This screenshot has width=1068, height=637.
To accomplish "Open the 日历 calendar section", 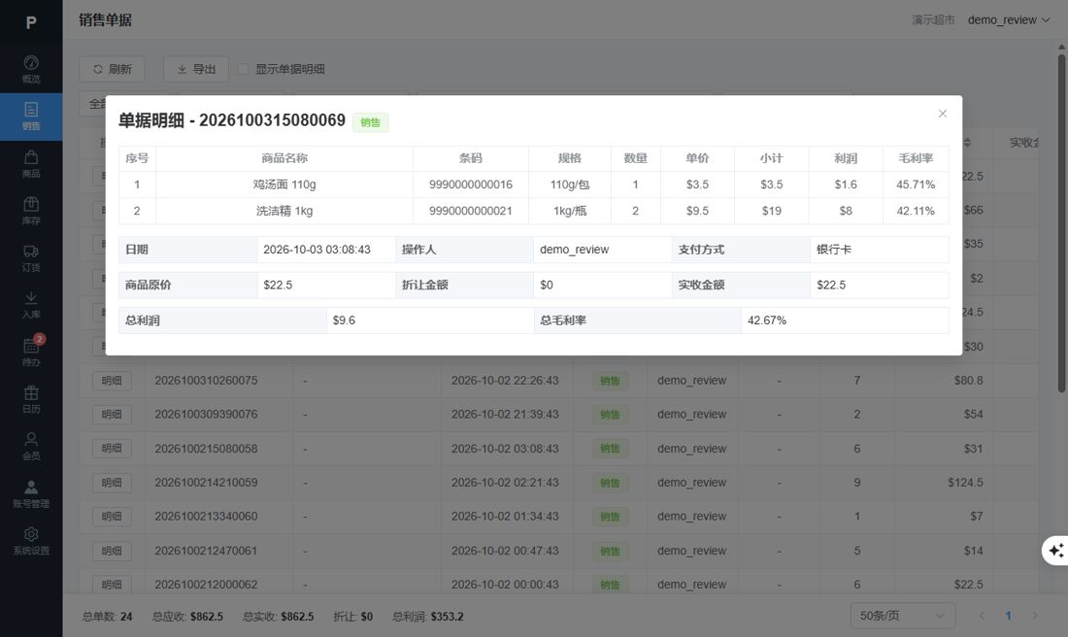I will [x=31, y=399].
